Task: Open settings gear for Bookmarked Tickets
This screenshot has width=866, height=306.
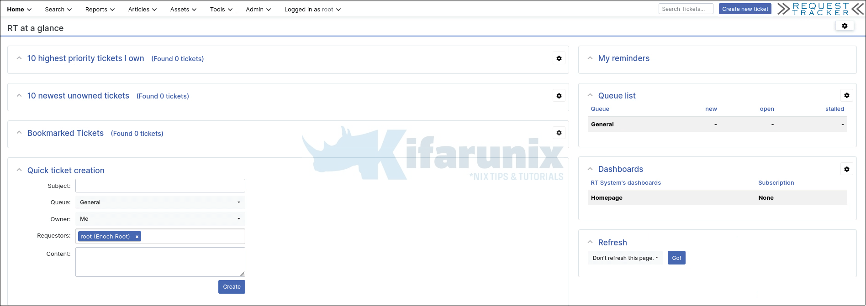Action: 559,133
